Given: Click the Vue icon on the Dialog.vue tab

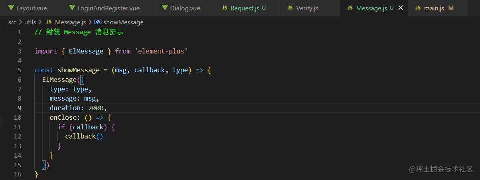Looking at the screenshot, I should [165, 8].
